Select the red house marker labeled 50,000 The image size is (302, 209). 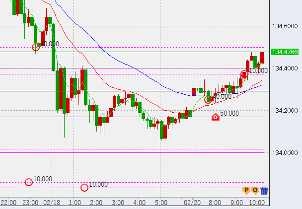[x=215, y=117]
